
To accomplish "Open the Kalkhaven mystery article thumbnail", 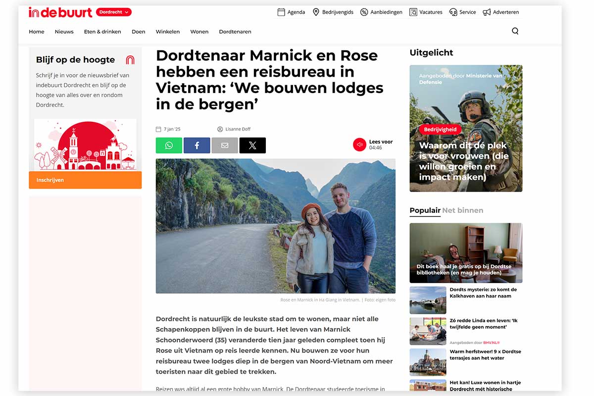I will [428, 300].
